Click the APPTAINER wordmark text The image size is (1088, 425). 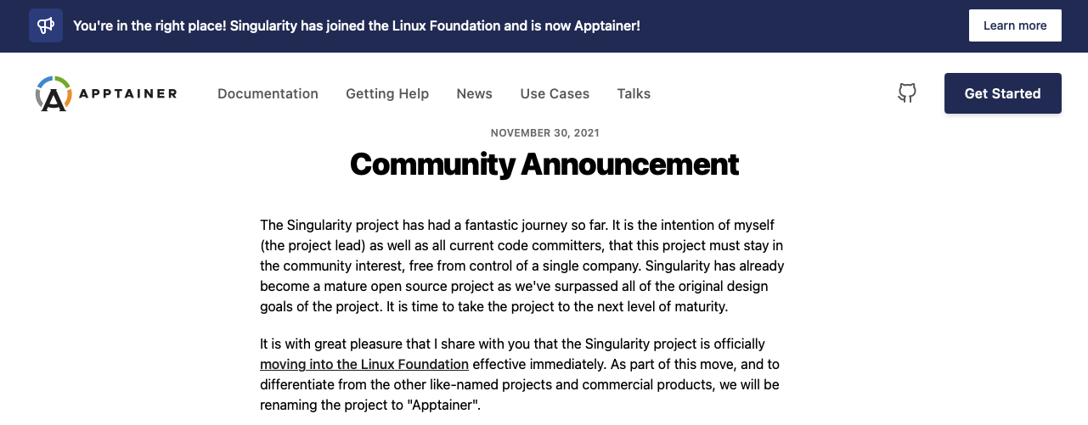[x=127, y=93]
